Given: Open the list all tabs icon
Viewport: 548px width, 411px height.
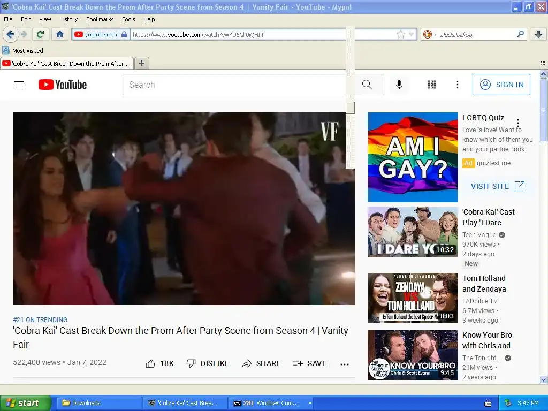Looking at the screenshot, I should click(x=543, y=63).
